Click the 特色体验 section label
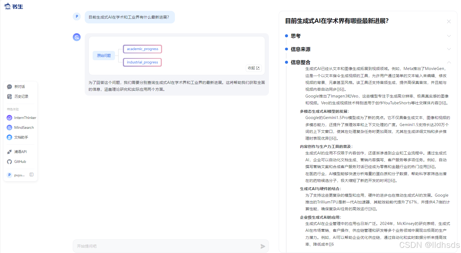Viewport: 461px width, 253px height. point(13,109)
